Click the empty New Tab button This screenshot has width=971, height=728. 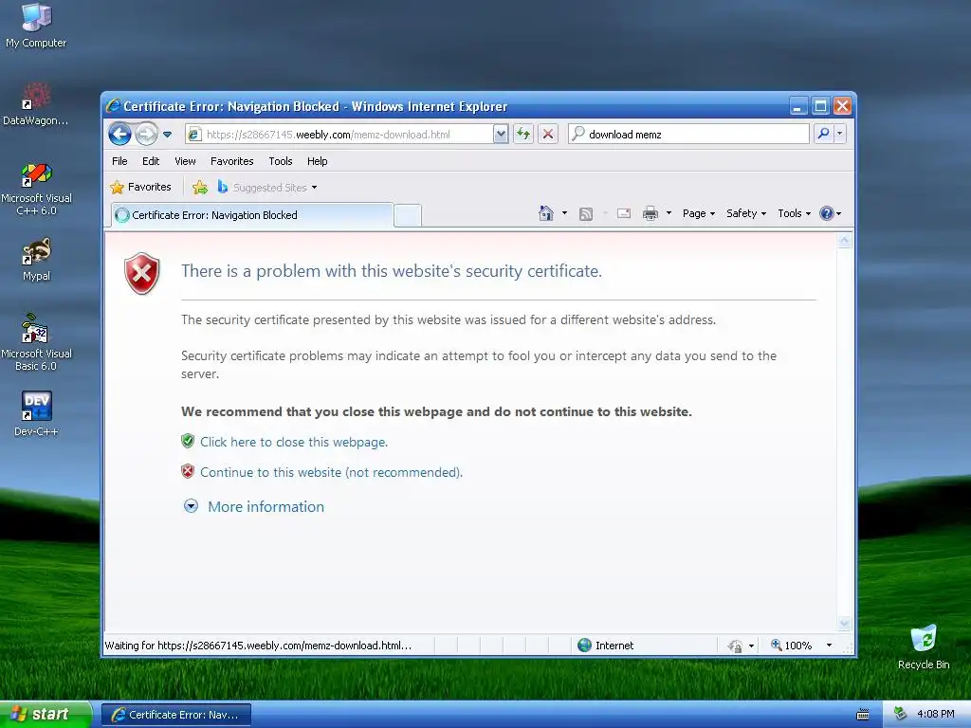(x=408, y=215)
